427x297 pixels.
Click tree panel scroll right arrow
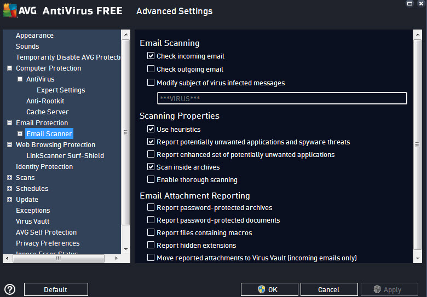coord(117,258)
